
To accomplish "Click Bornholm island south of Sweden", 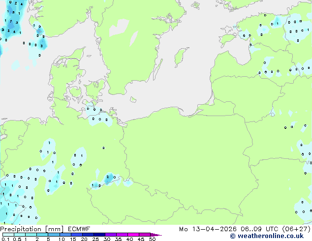I will pos(133,99).
